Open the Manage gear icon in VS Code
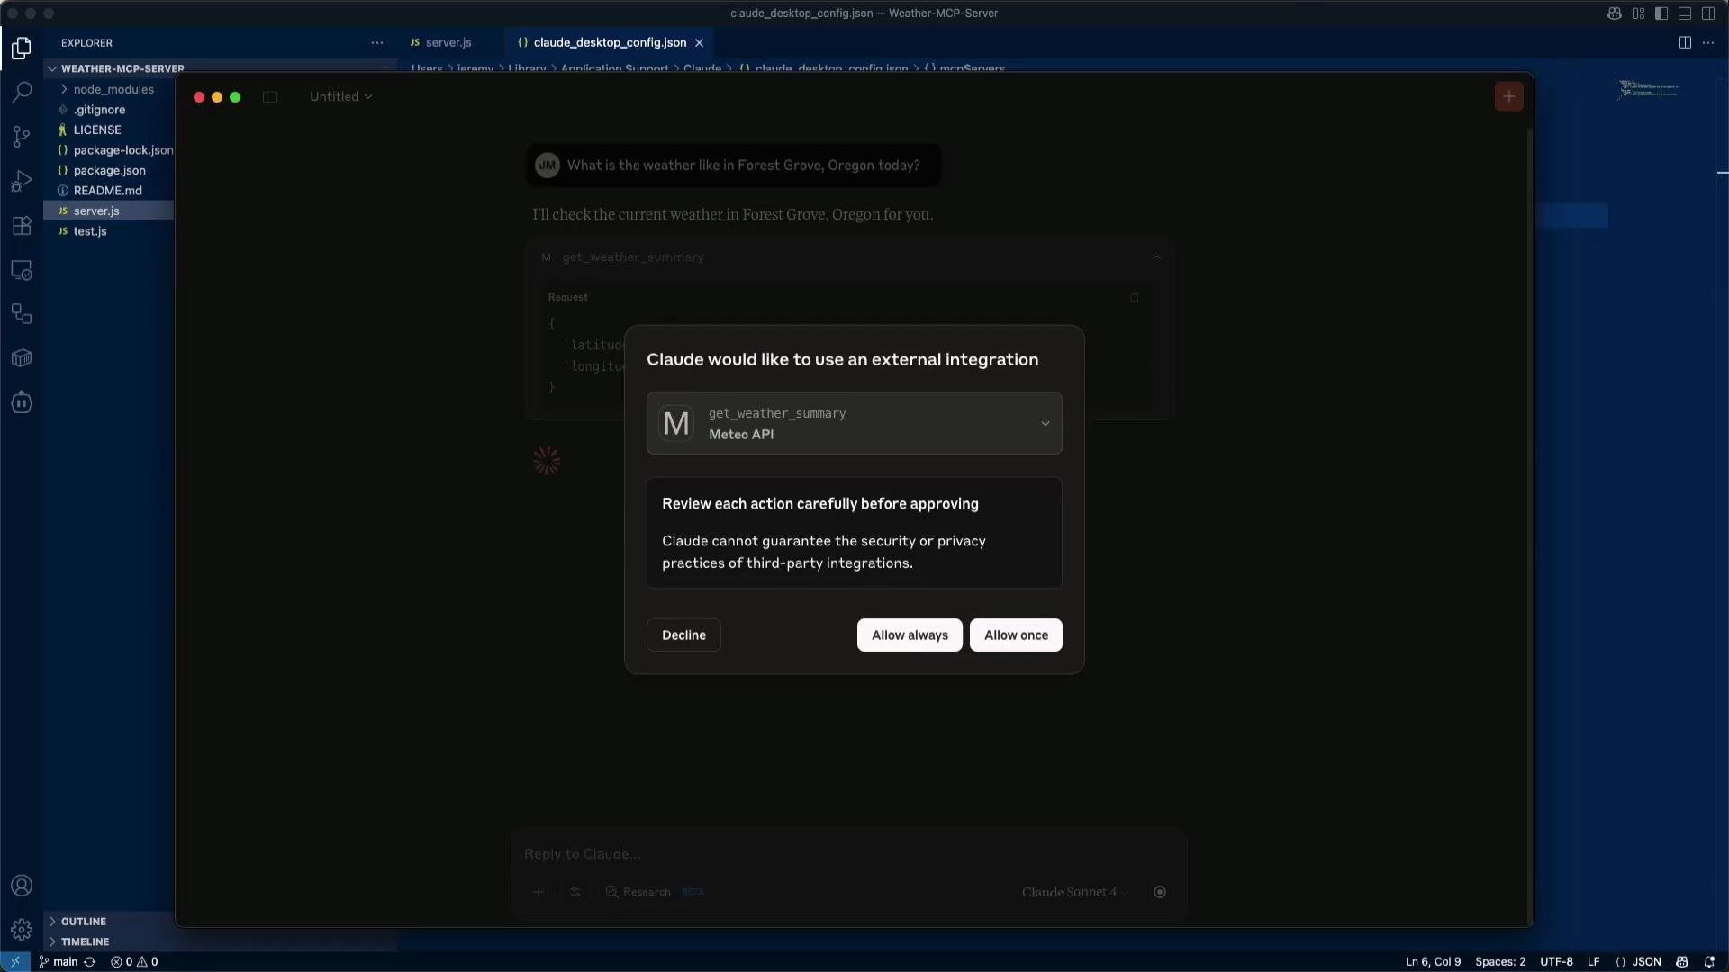1729x972 pixels. (22, 929)
